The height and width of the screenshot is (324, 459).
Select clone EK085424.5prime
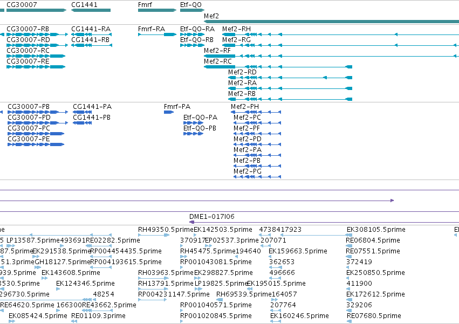tap(12, 321)
